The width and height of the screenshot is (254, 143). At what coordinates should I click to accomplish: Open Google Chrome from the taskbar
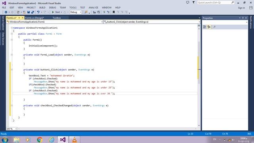click(x=40, y=139)
